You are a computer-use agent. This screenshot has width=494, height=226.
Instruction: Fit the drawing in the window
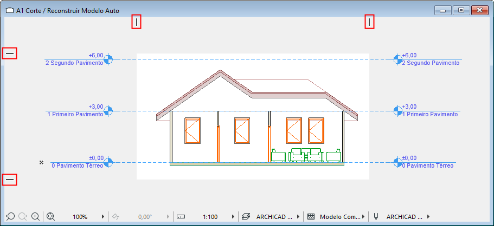tap(51, 216)
